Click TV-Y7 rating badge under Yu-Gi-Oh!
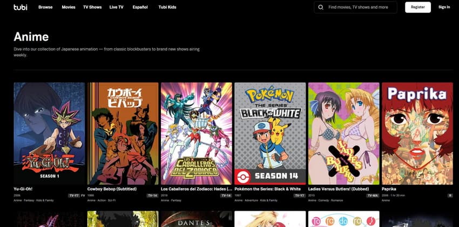This screenshot has height=227, width=459. click(74, 195)
